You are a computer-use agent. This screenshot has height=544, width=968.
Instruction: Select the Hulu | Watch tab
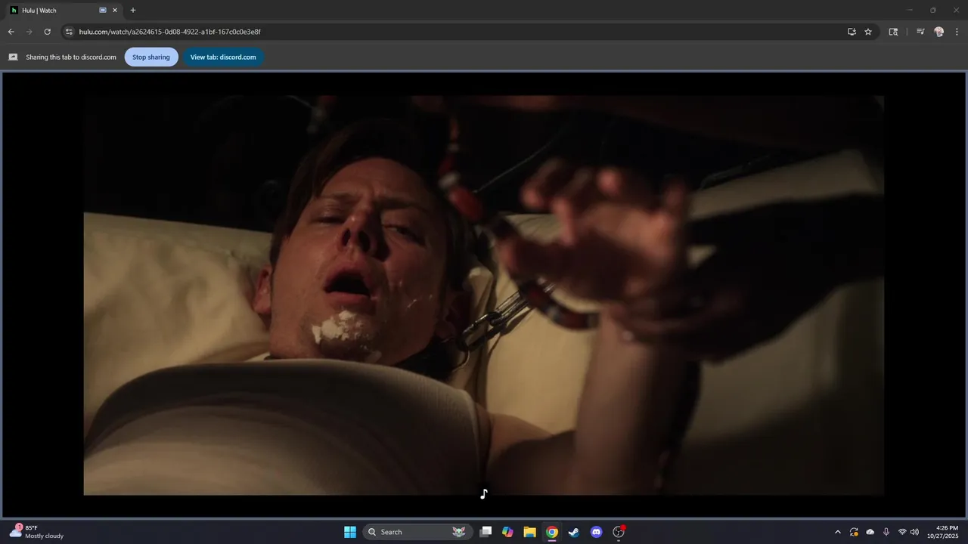pyautogui.click(x=64, y=11)
